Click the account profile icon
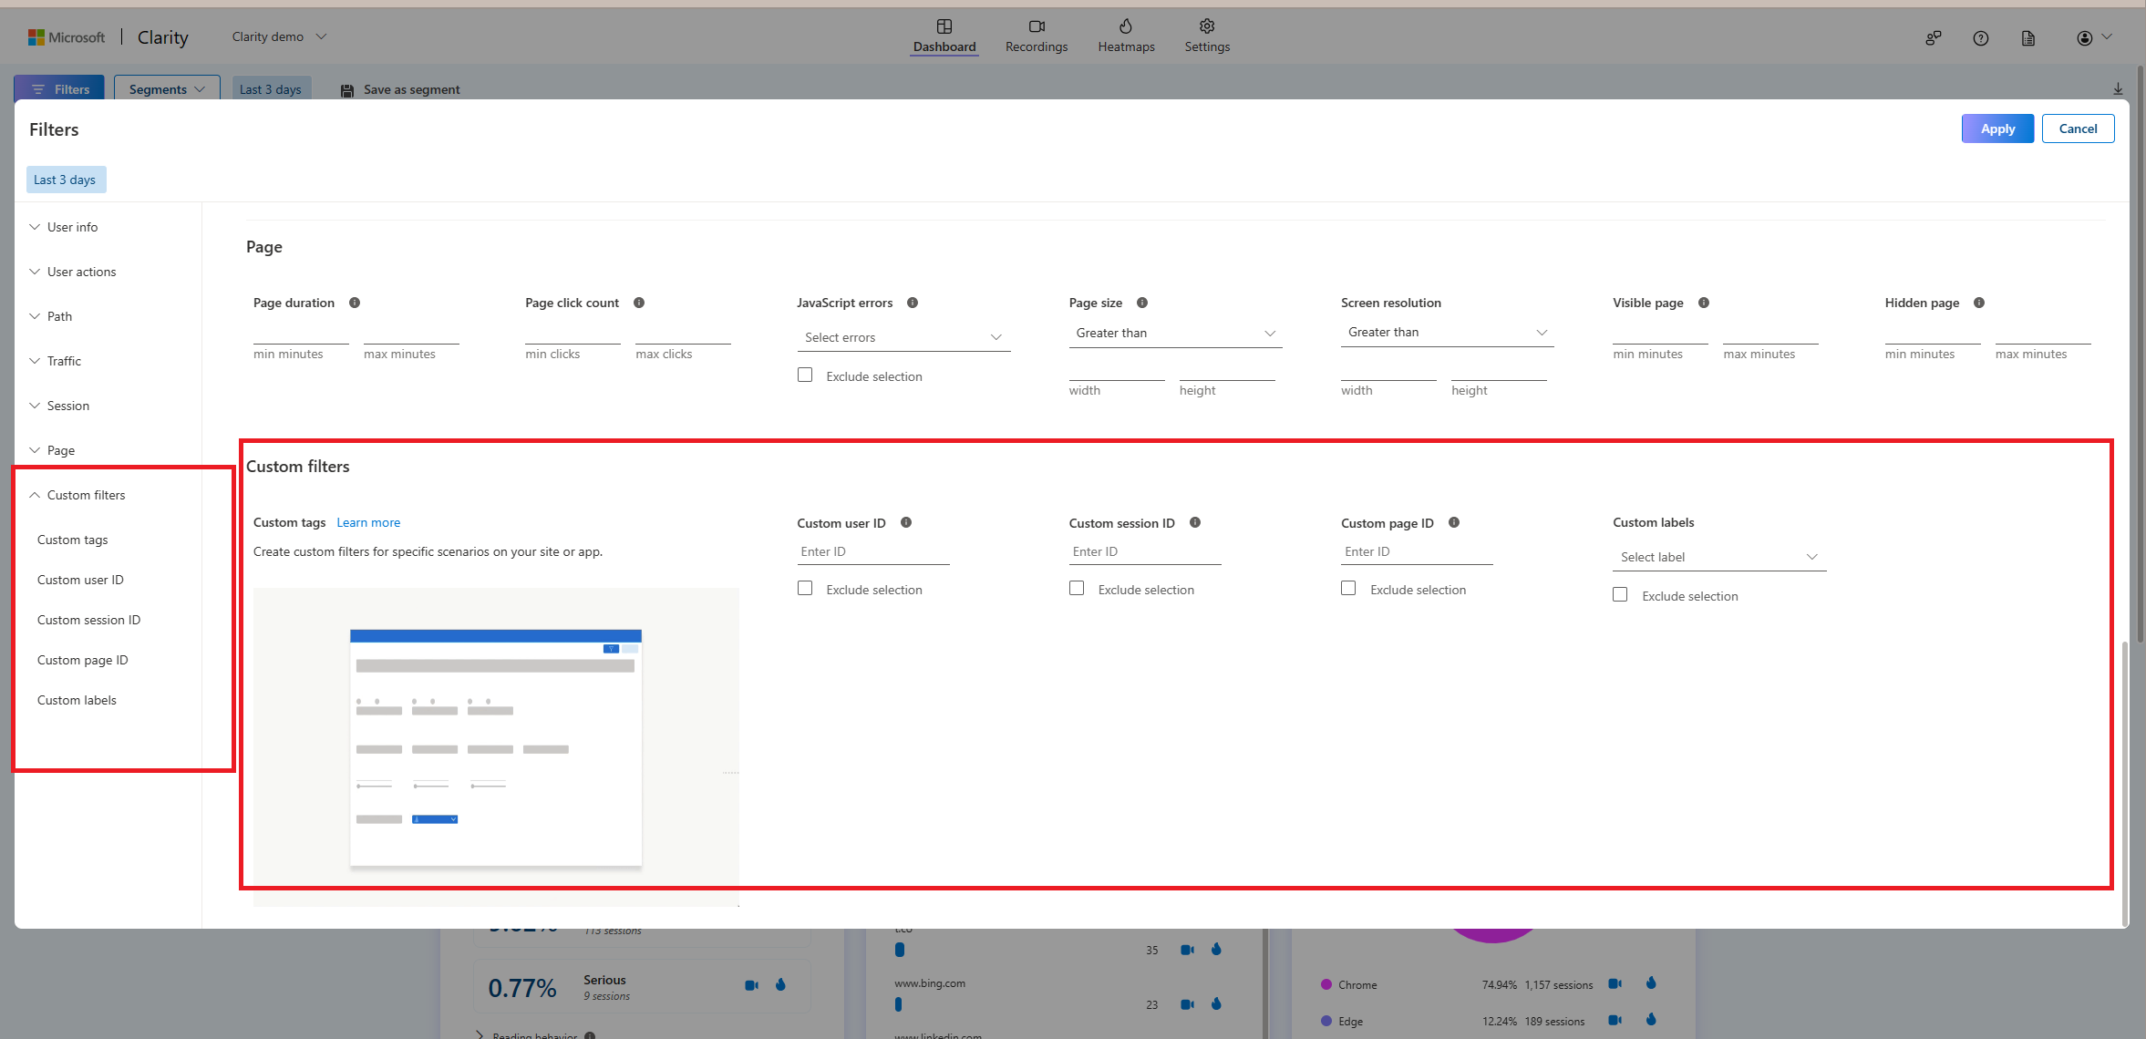 [2085, 38]
